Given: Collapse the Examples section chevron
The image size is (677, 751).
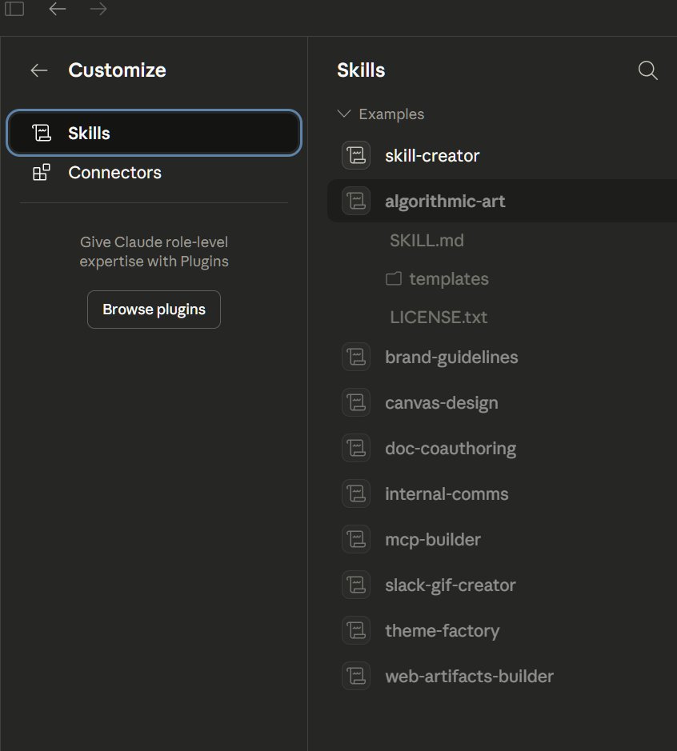Looking at the screenshot, I should click(345, 114).
